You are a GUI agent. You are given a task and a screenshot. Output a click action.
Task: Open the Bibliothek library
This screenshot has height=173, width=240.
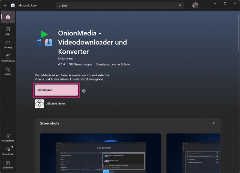point(8,164)
